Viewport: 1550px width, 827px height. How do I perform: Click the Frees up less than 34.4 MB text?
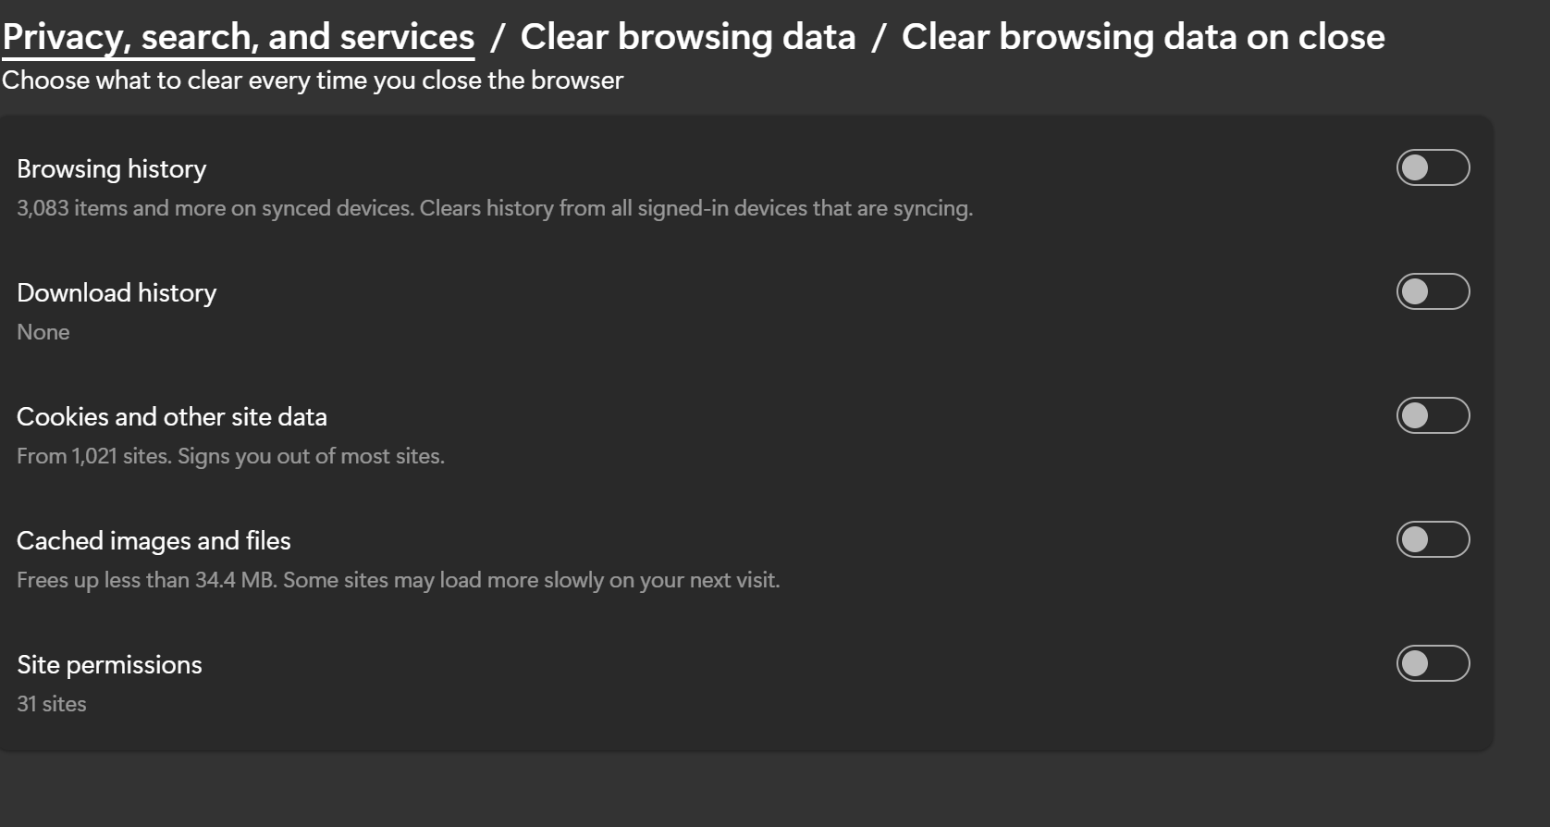tap(399, 580)
